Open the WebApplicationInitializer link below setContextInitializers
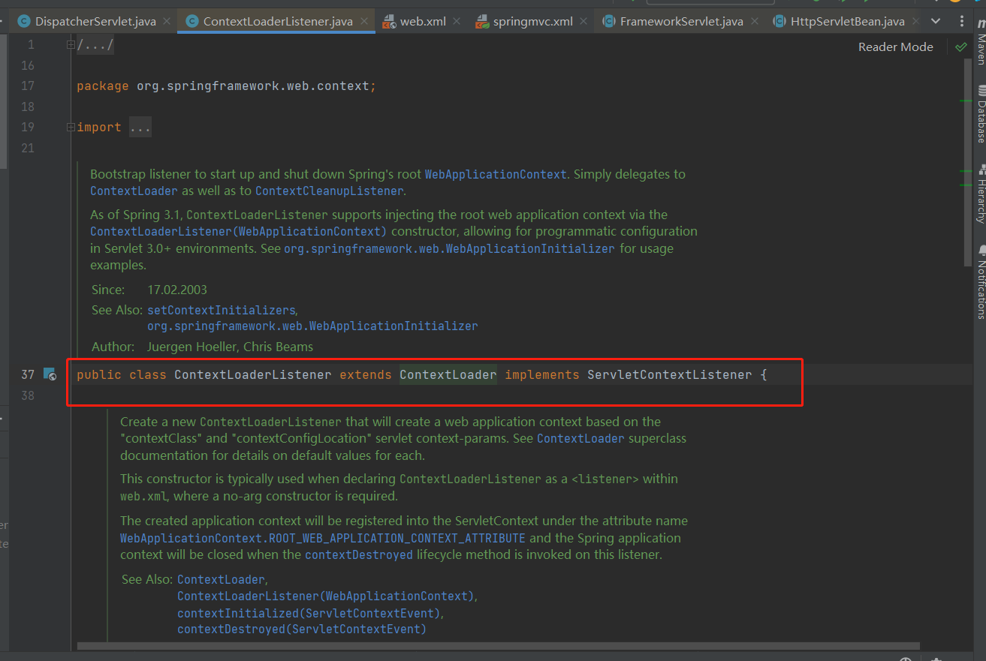The width and height of the screenshot is (986, 661). pyautogui.click(x=312, y=326)
